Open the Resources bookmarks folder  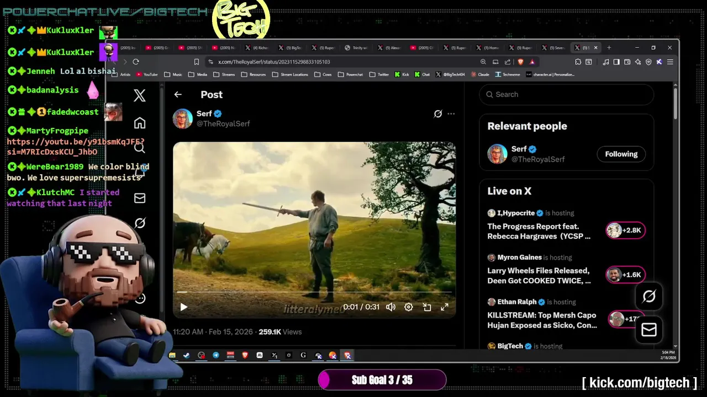click(x=254, y=74)
